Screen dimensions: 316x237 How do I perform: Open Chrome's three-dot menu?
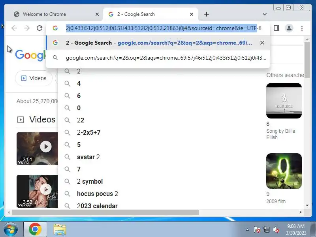click(x=302, y=28)
